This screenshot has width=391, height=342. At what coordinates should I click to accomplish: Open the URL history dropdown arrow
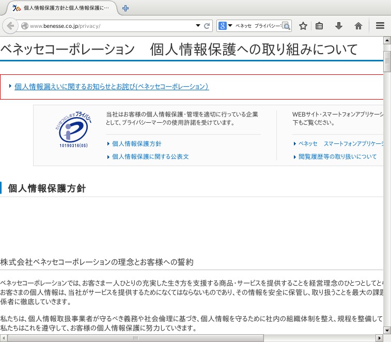click(198, 25)
